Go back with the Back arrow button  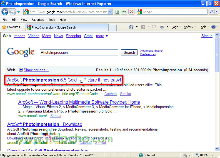click(x=5, y=12)
